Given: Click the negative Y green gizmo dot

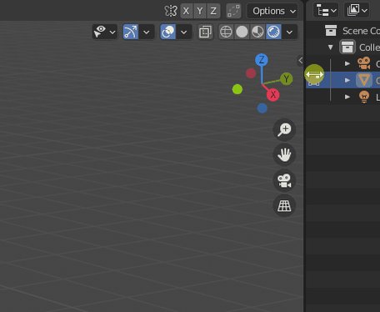Looking at the screenshot, I should point(237,89).
